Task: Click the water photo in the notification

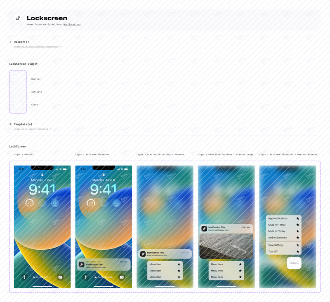Action: (x=226, y=246)
